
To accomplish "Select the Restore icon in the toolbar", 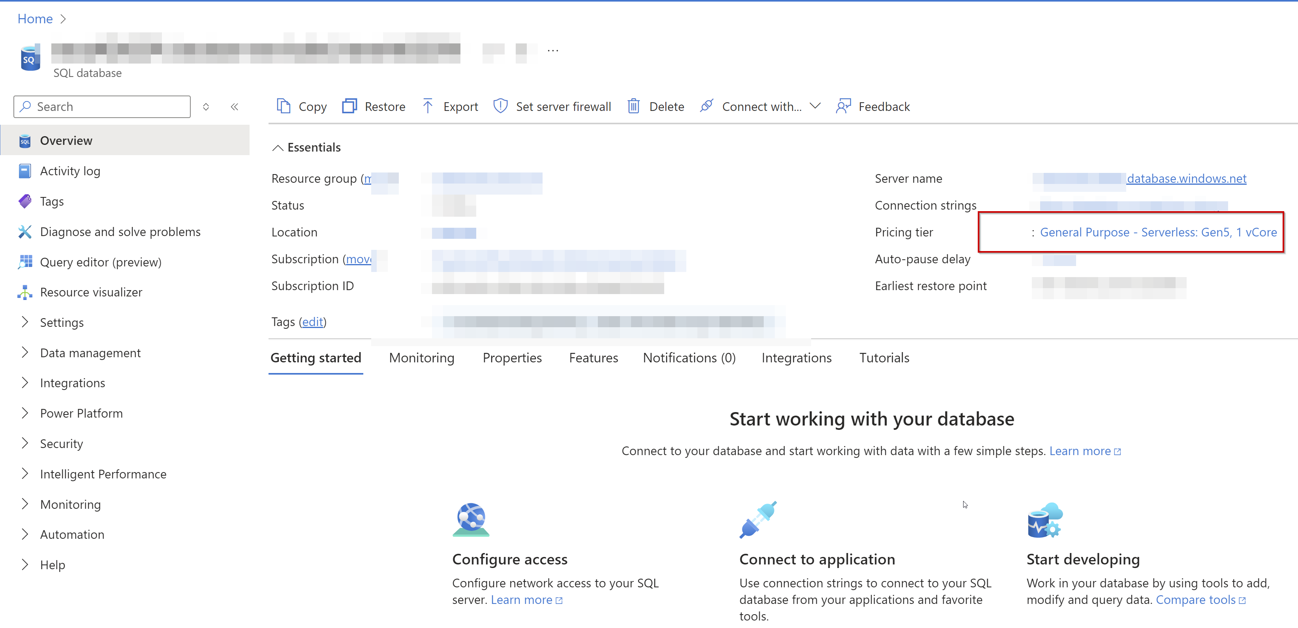I will pos(350,106).
